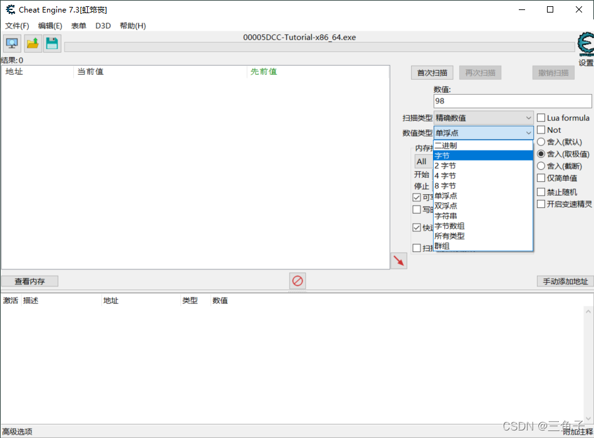Enable the Not checkbox
Screen dimensions: 594x438
541,130
